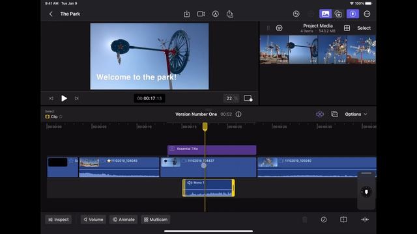Tap the enable/disable checkmark icon
This screenshot has width=417, height=234.
324,220
